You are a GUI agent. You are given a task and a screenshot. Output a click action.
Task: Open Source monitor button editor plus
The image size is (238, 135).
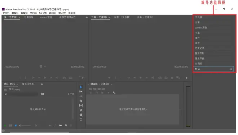[x=83, y=78]
